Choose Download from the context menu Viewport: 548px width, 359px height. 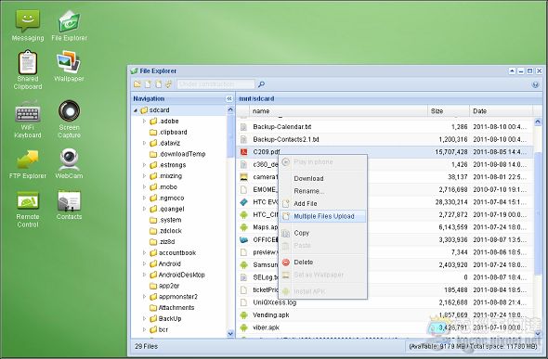pyautogui.click(x=322, y=178)
